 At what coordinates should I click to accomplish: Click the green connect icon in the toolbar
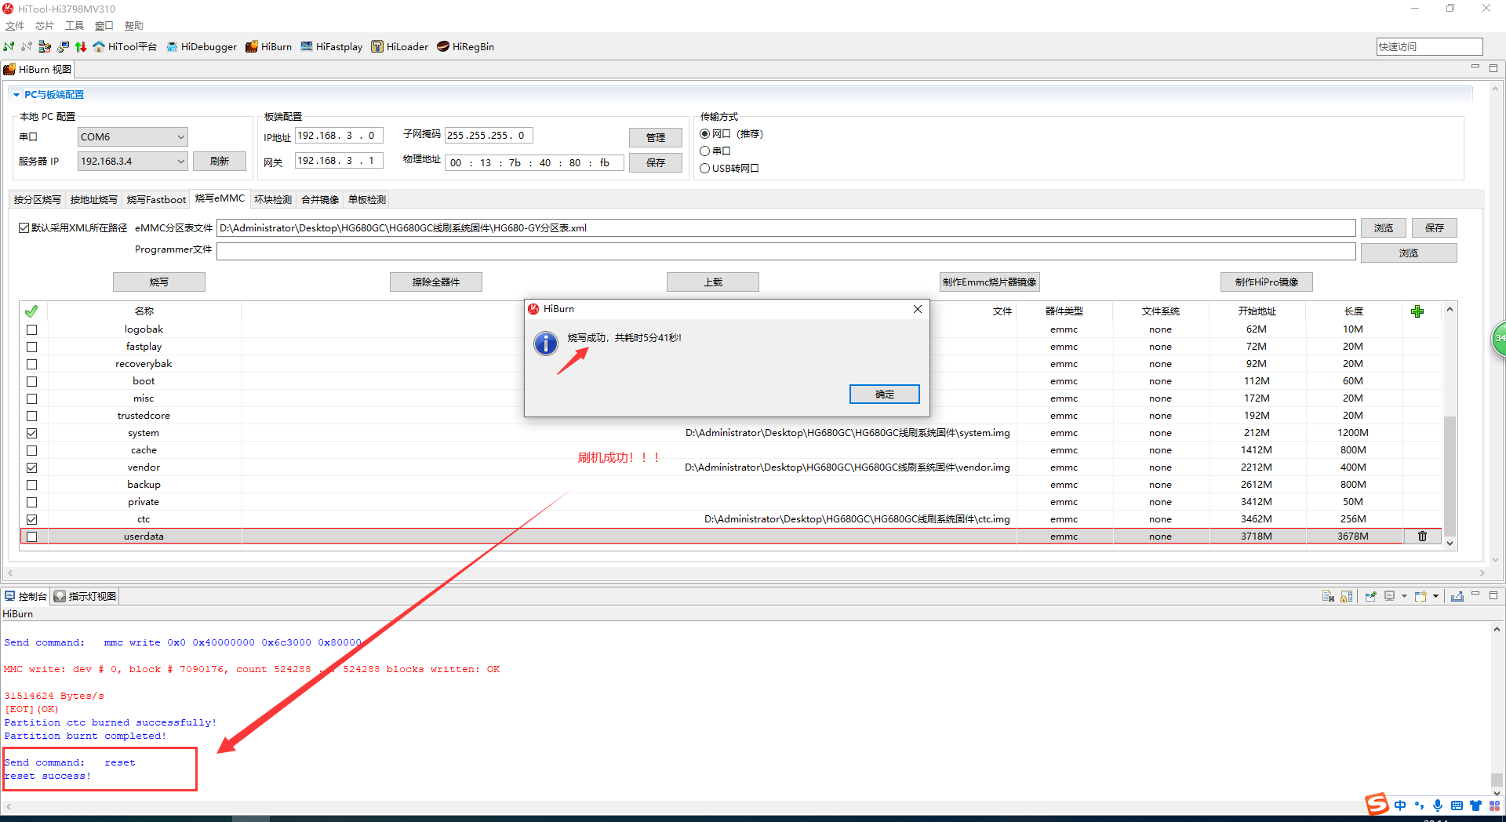click(9, 46)
